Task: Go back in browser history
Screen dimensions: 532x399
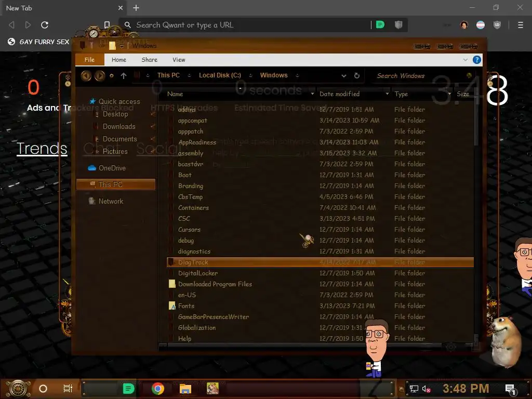Action: [x=11, y=25]
